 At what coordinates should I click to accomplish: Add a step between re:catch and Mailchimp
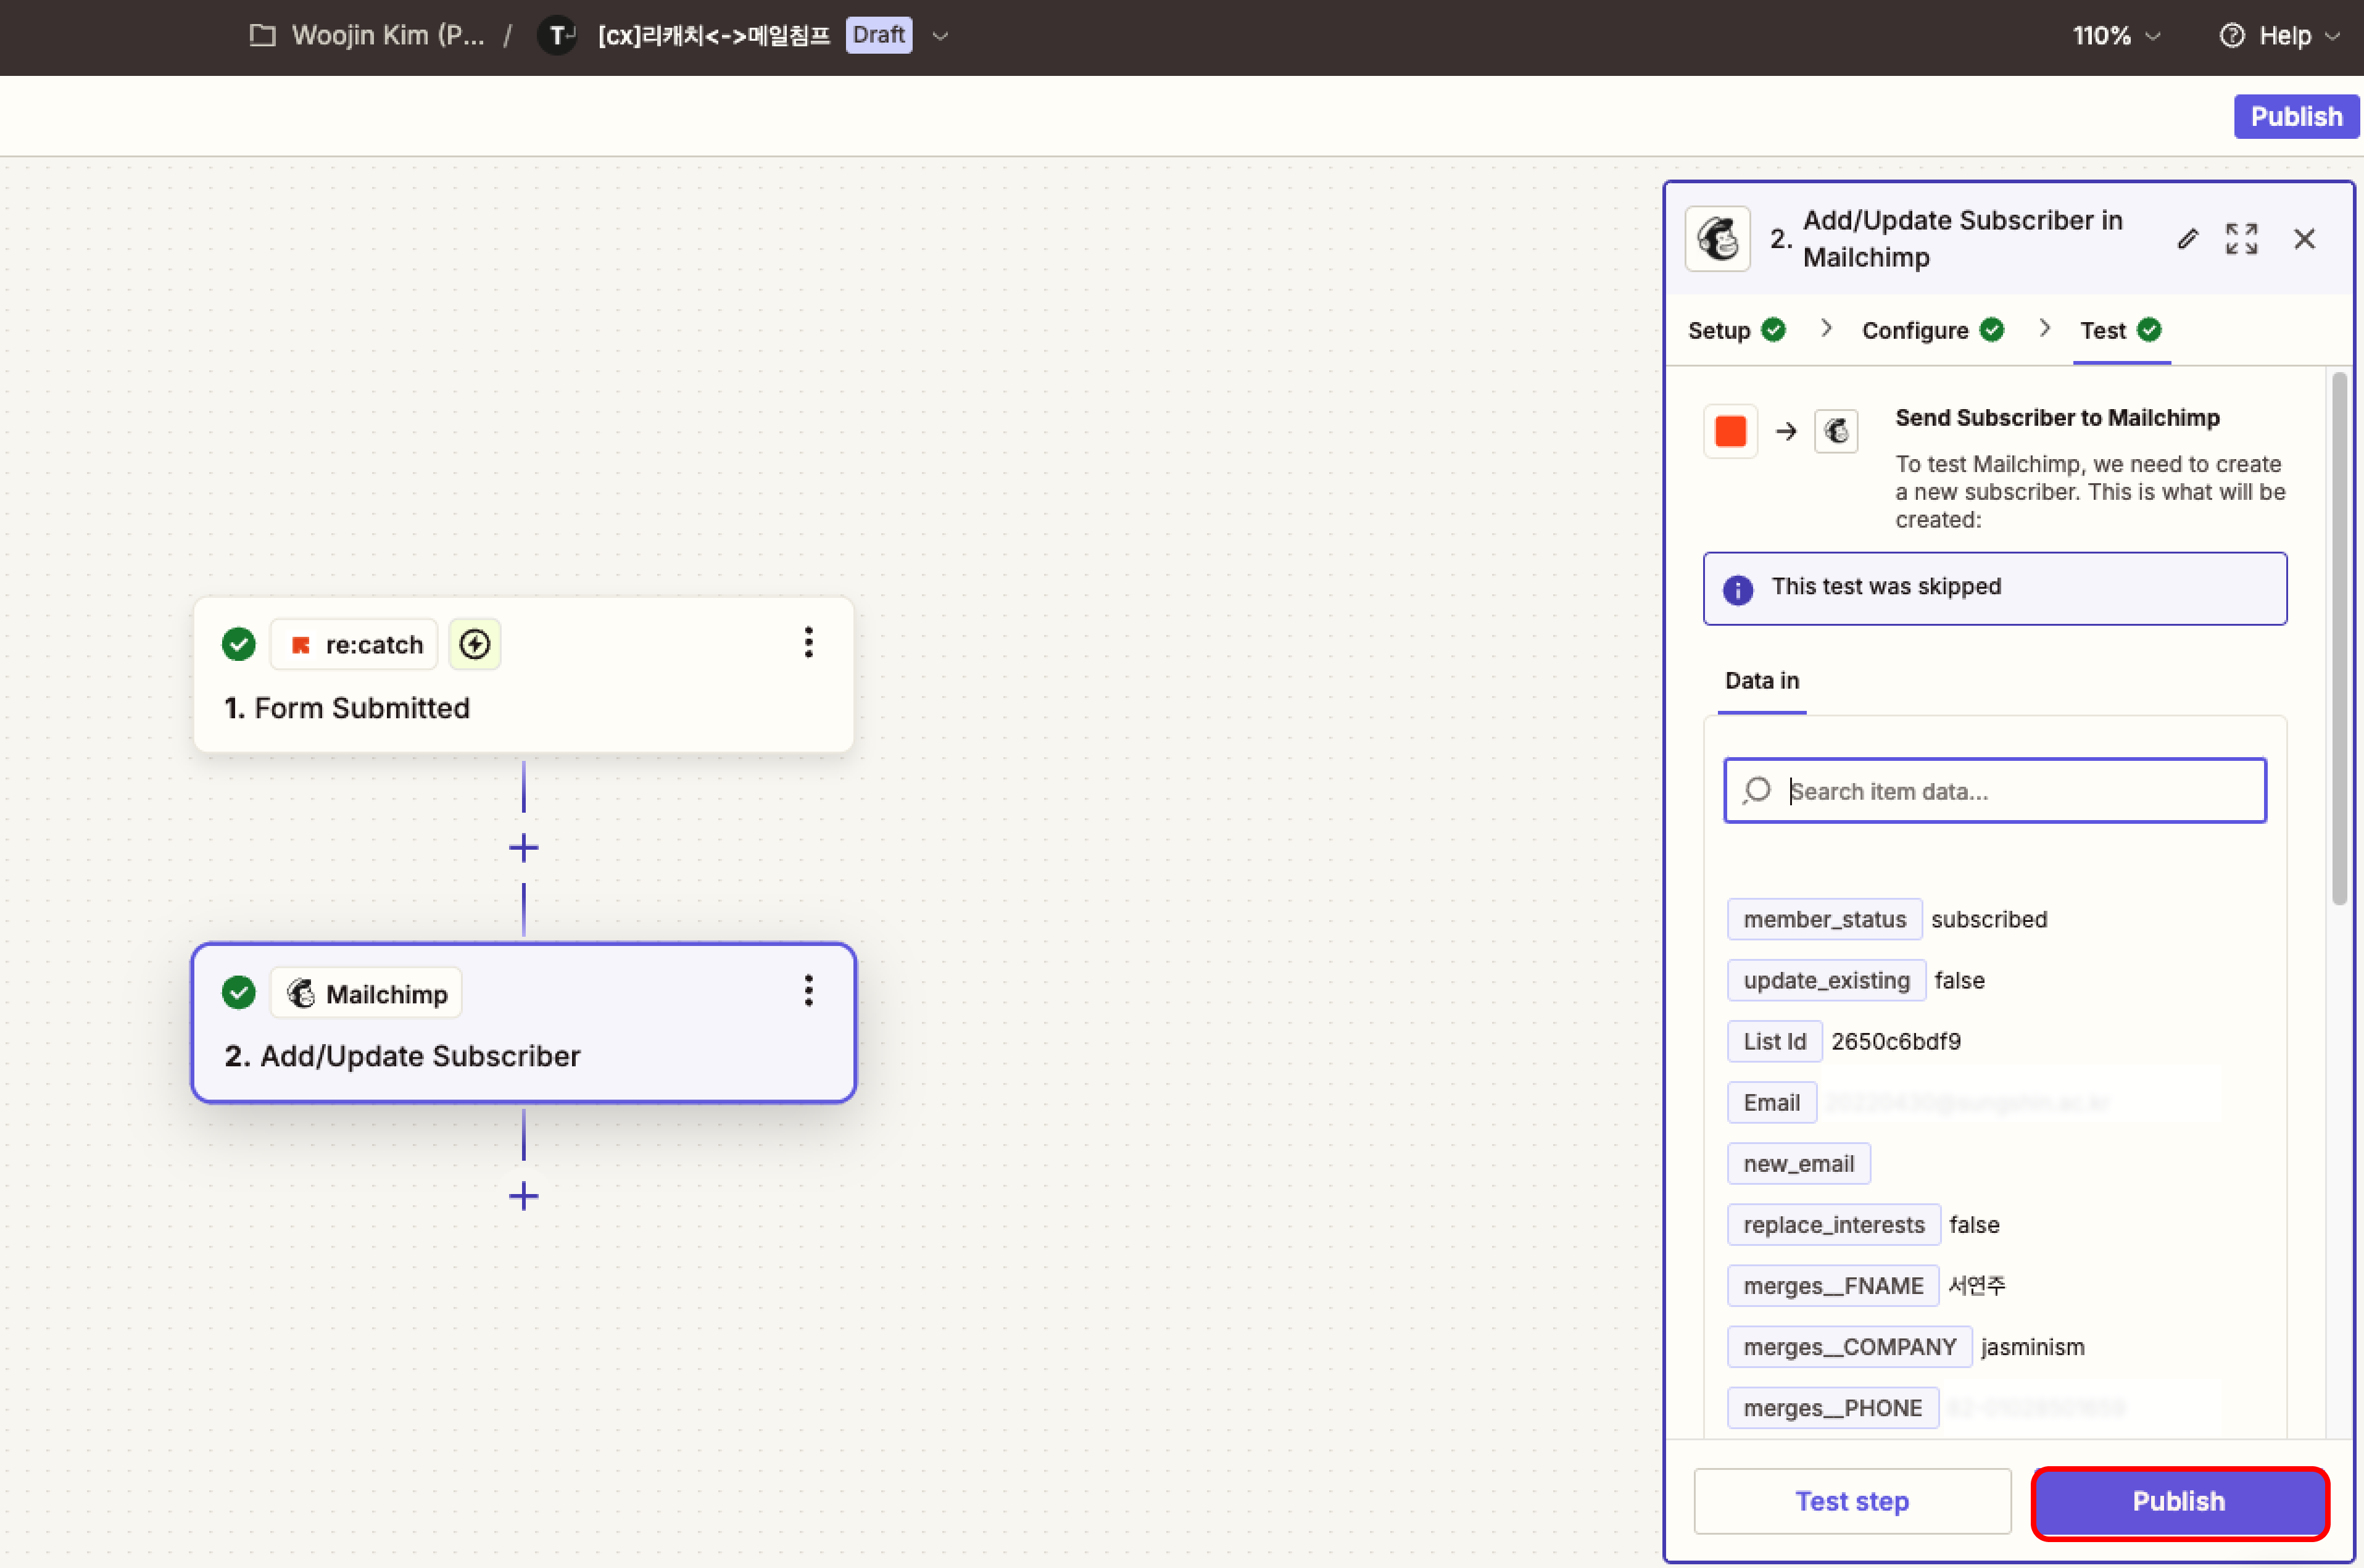click(x=523, y=848)
